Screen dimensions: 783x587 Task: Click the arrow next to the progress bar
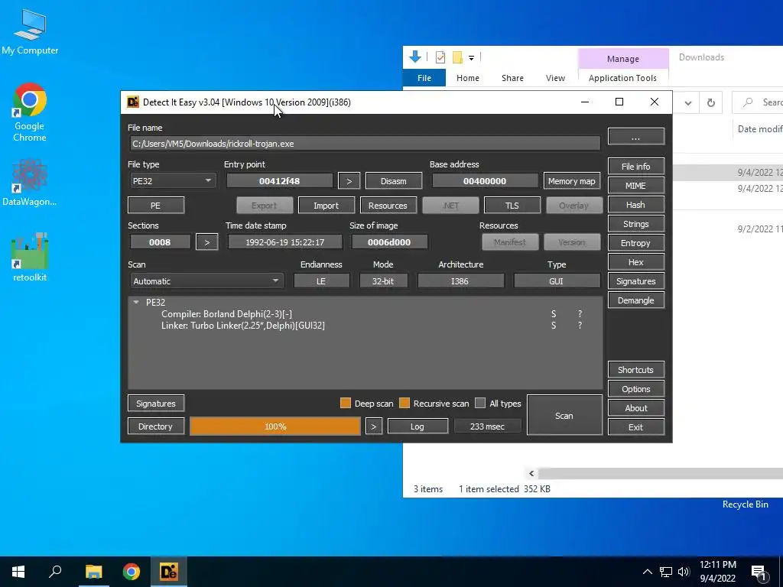click(373, 426)
